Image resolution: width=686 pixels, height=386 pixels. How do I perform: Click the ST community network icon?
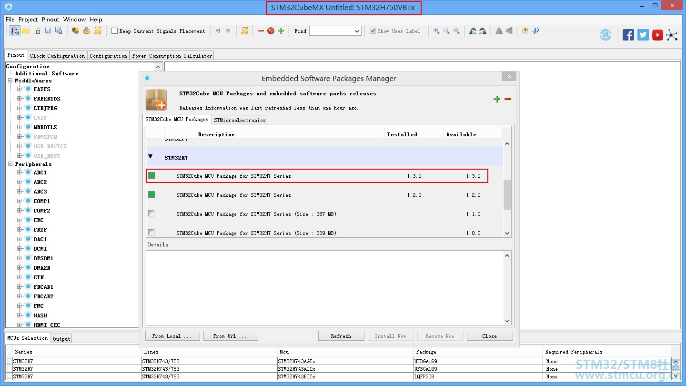(x=672, y=35)
